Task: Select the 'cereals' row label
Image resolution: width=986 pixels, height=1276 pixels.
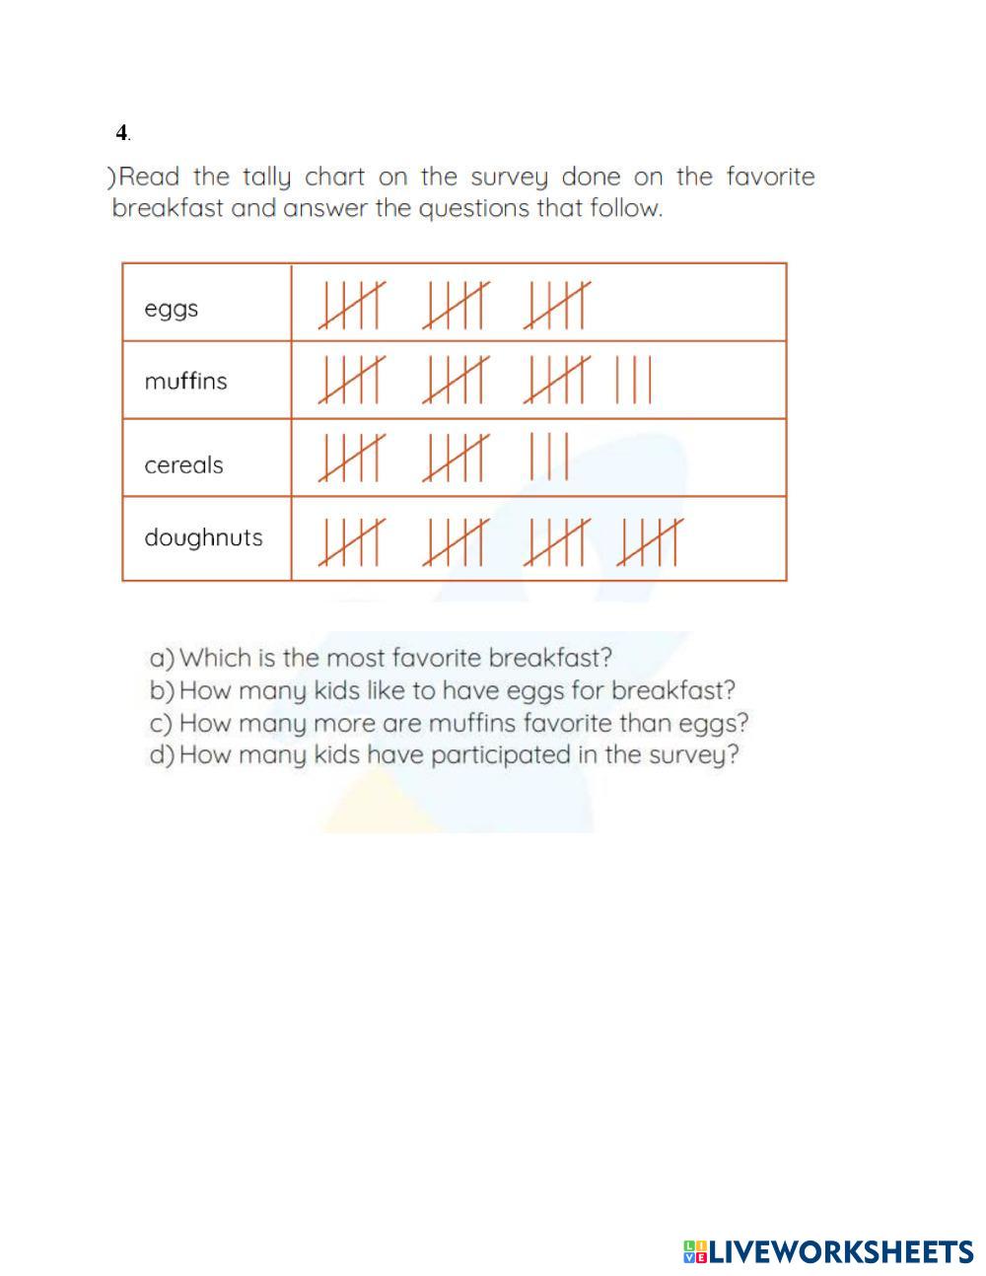Action: click(183, 464)
